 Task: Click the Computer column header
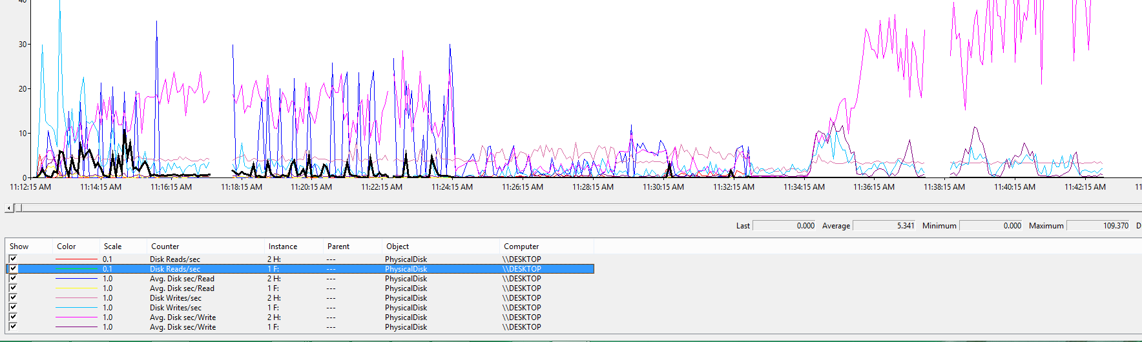pyautogui.click(x=521, y=246)
